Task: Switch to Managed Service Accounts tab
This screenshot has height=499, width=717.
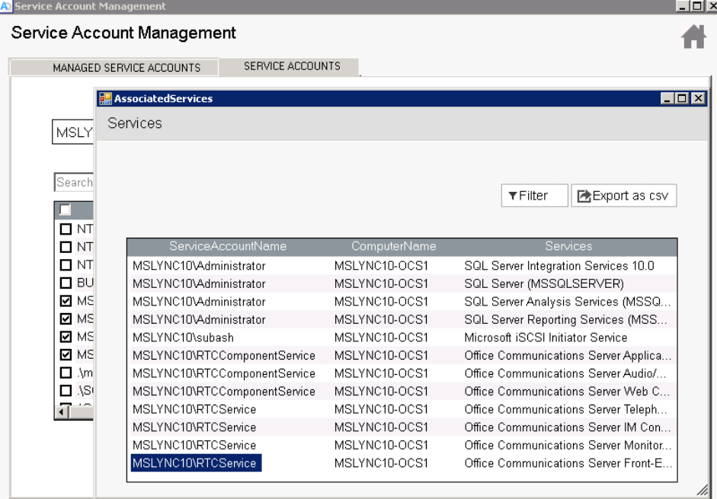Action: pyautogui.click(x=126, y=68)
